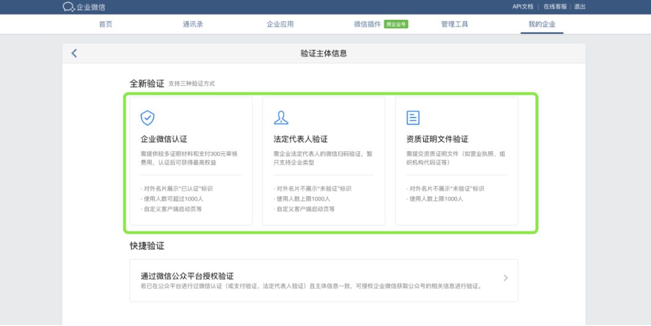The width and height of the screenshot is (651, 326).
Task: Choose the 企业微信认证 card title
Action: pos(164,139)
